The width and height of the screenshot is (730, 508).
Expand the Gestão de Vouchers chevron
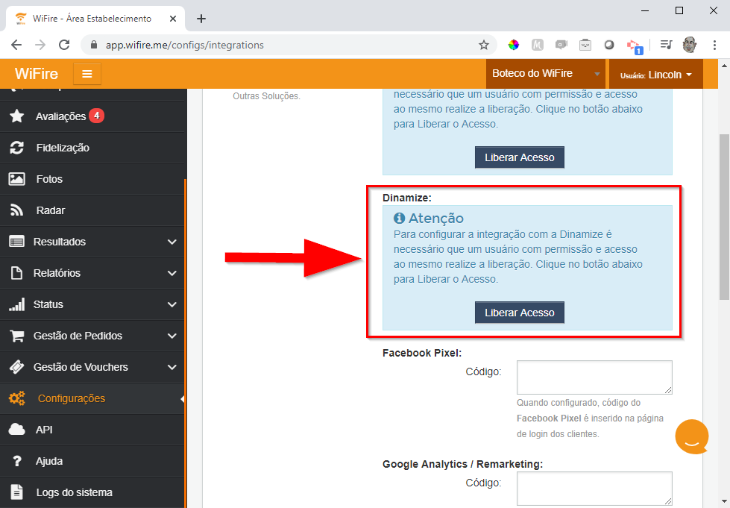pyautogui.click(x=172, y=367)
